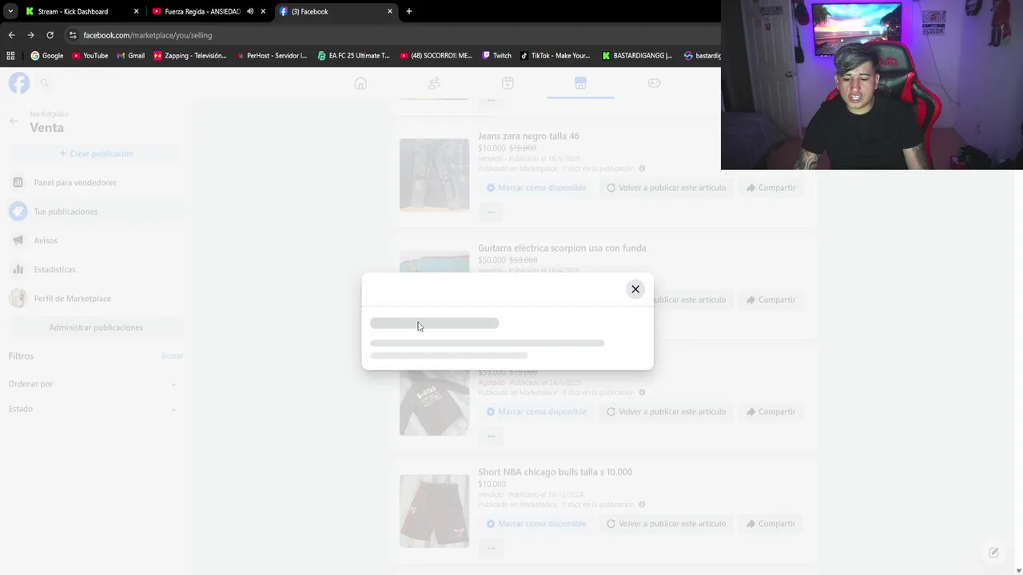Open the tab search dropdown arrow
This screenshot has height=575, width=1023.
click(x=10, y=11)
